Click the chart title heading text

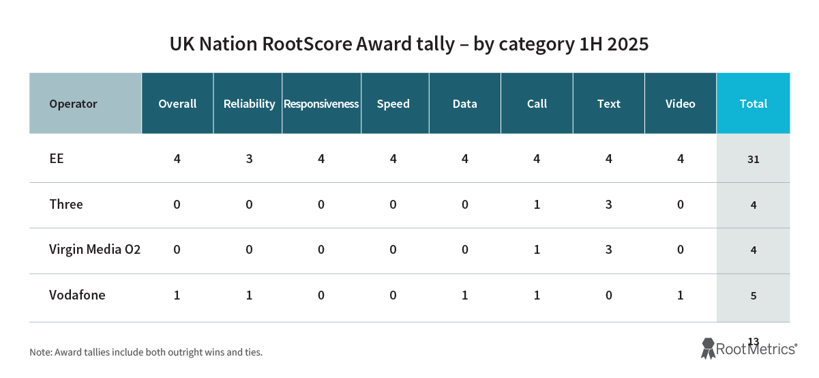point(409,44)
